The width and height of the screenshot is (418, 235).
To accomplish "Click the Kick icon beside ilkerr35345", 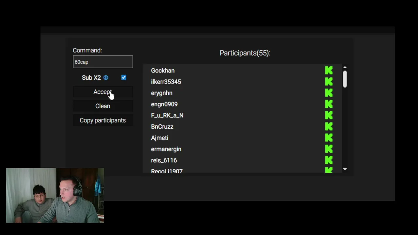I will pos(329,82).
